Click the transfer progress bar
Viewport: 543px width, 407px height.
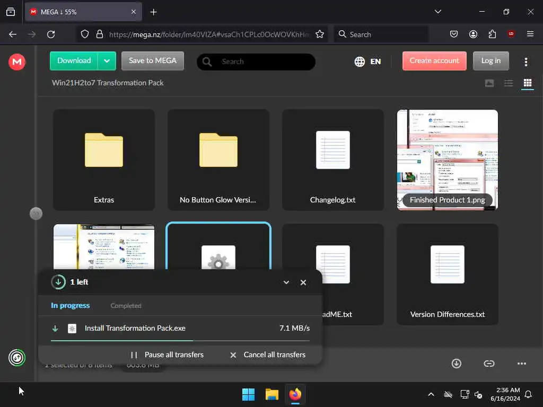180,341
